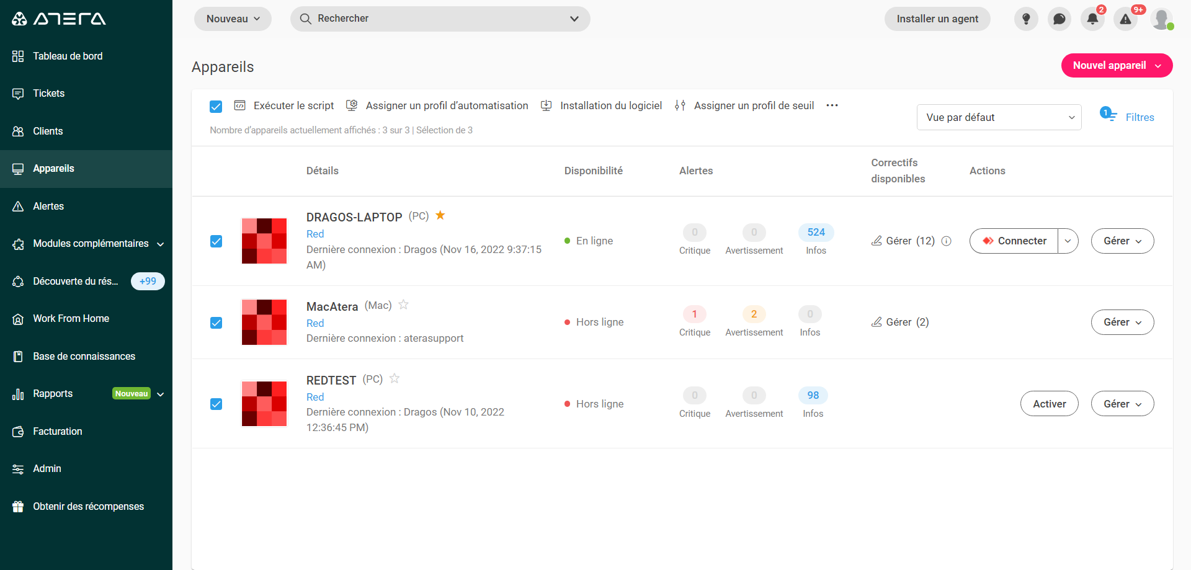Image resolution: width=1191 pixels, height=570 pixels.
Task: Open Gérer dropdown for MacAtera
Action: (x=1122, y=323)
